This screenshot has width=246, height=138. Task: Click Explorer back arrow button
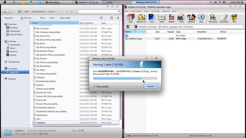click(x=5, y=11)
